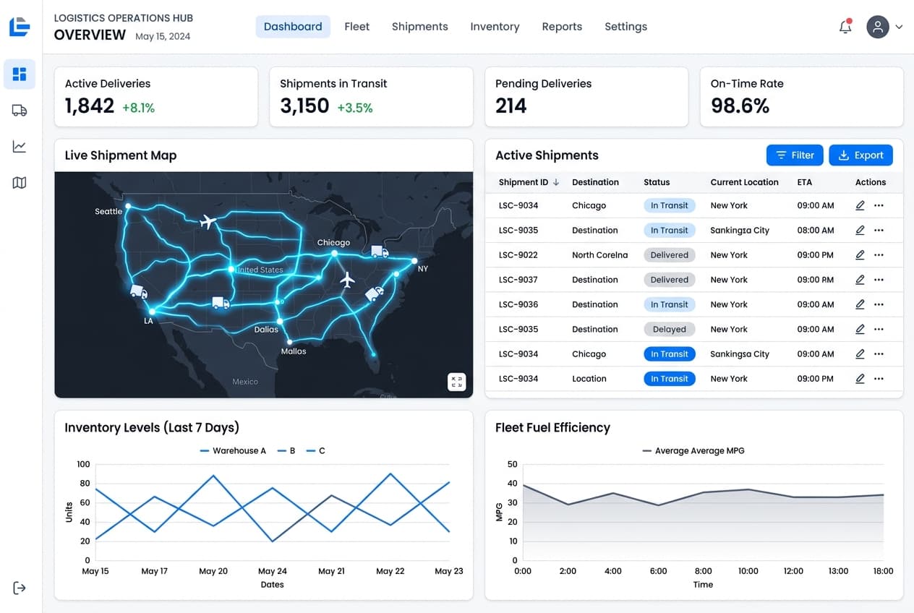Image resolution: width=914 pixels, height=613 pixels.
Task: Sort by Shipment ID arrow
Action: pos(556,182)
